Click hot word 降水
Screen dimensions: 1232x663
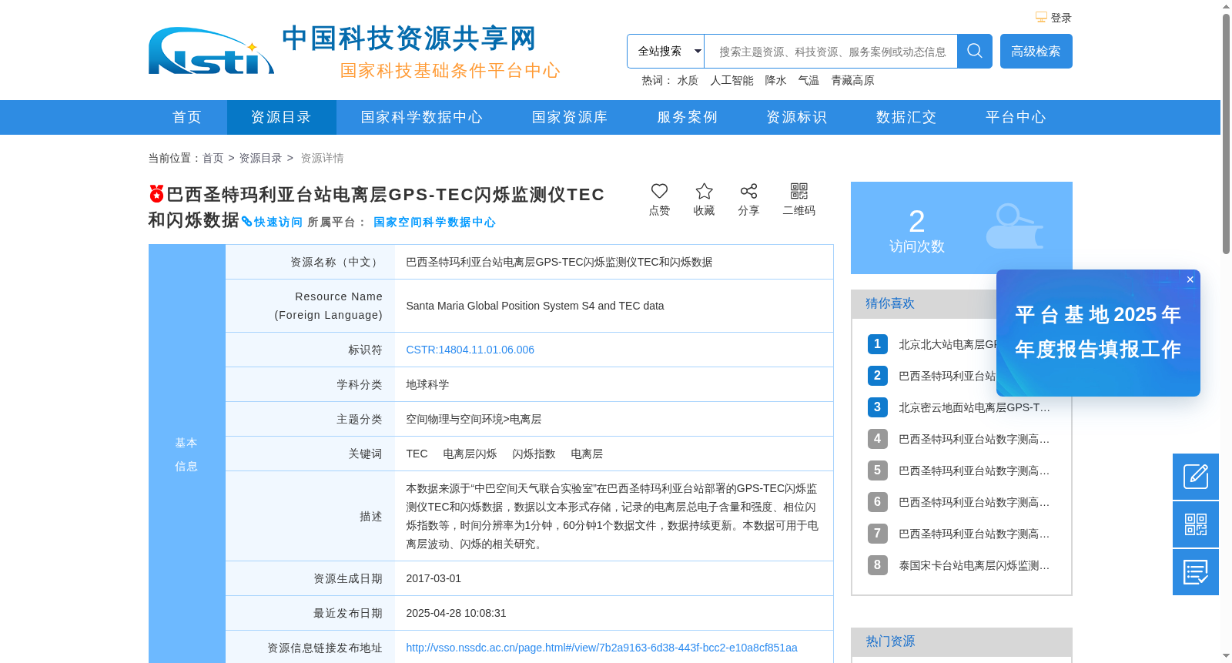(775, 80)
